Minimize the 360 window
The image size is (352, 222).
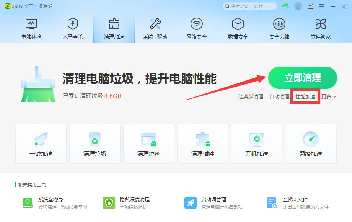click(x=333, y=6)
